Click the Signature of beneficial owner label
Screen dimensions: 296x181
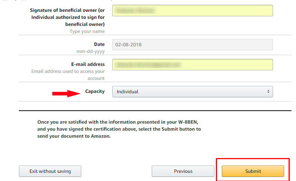tap(67, 17)
